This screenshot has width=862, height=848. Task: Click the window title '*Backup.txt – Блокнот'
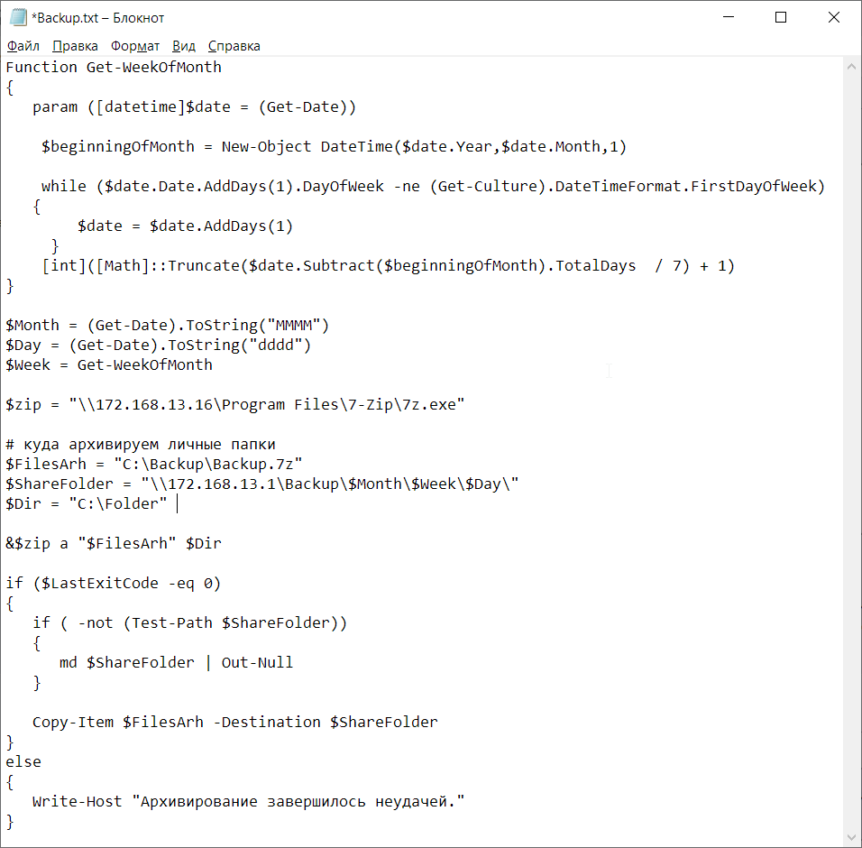point(98,18)
